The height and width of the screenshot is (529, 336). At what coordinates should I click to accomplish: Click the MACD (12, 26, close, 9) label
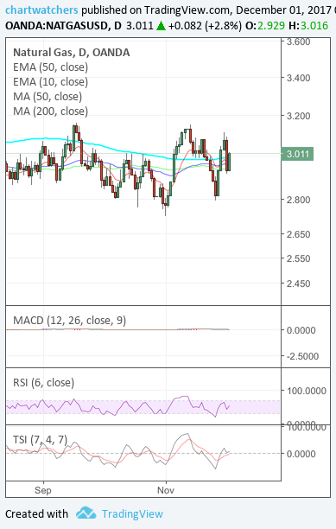point(69,320)
